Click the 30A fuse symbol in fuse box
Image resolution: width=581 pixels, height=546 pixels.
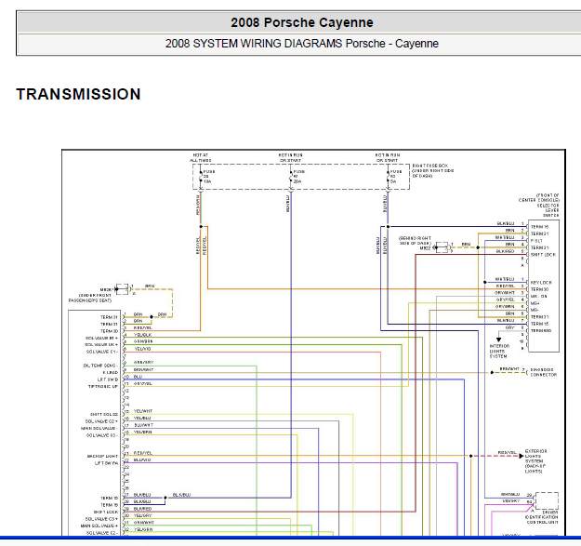[291, 177]
